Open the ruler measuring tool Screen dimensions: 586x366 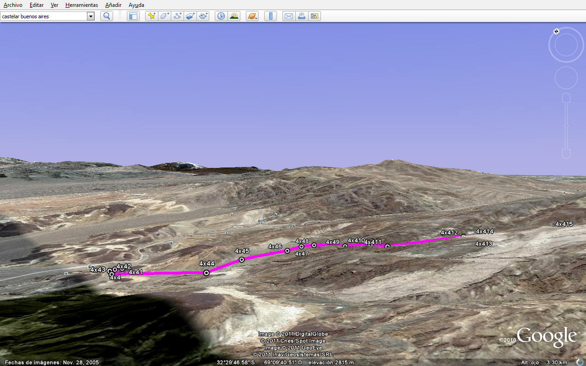271,16
